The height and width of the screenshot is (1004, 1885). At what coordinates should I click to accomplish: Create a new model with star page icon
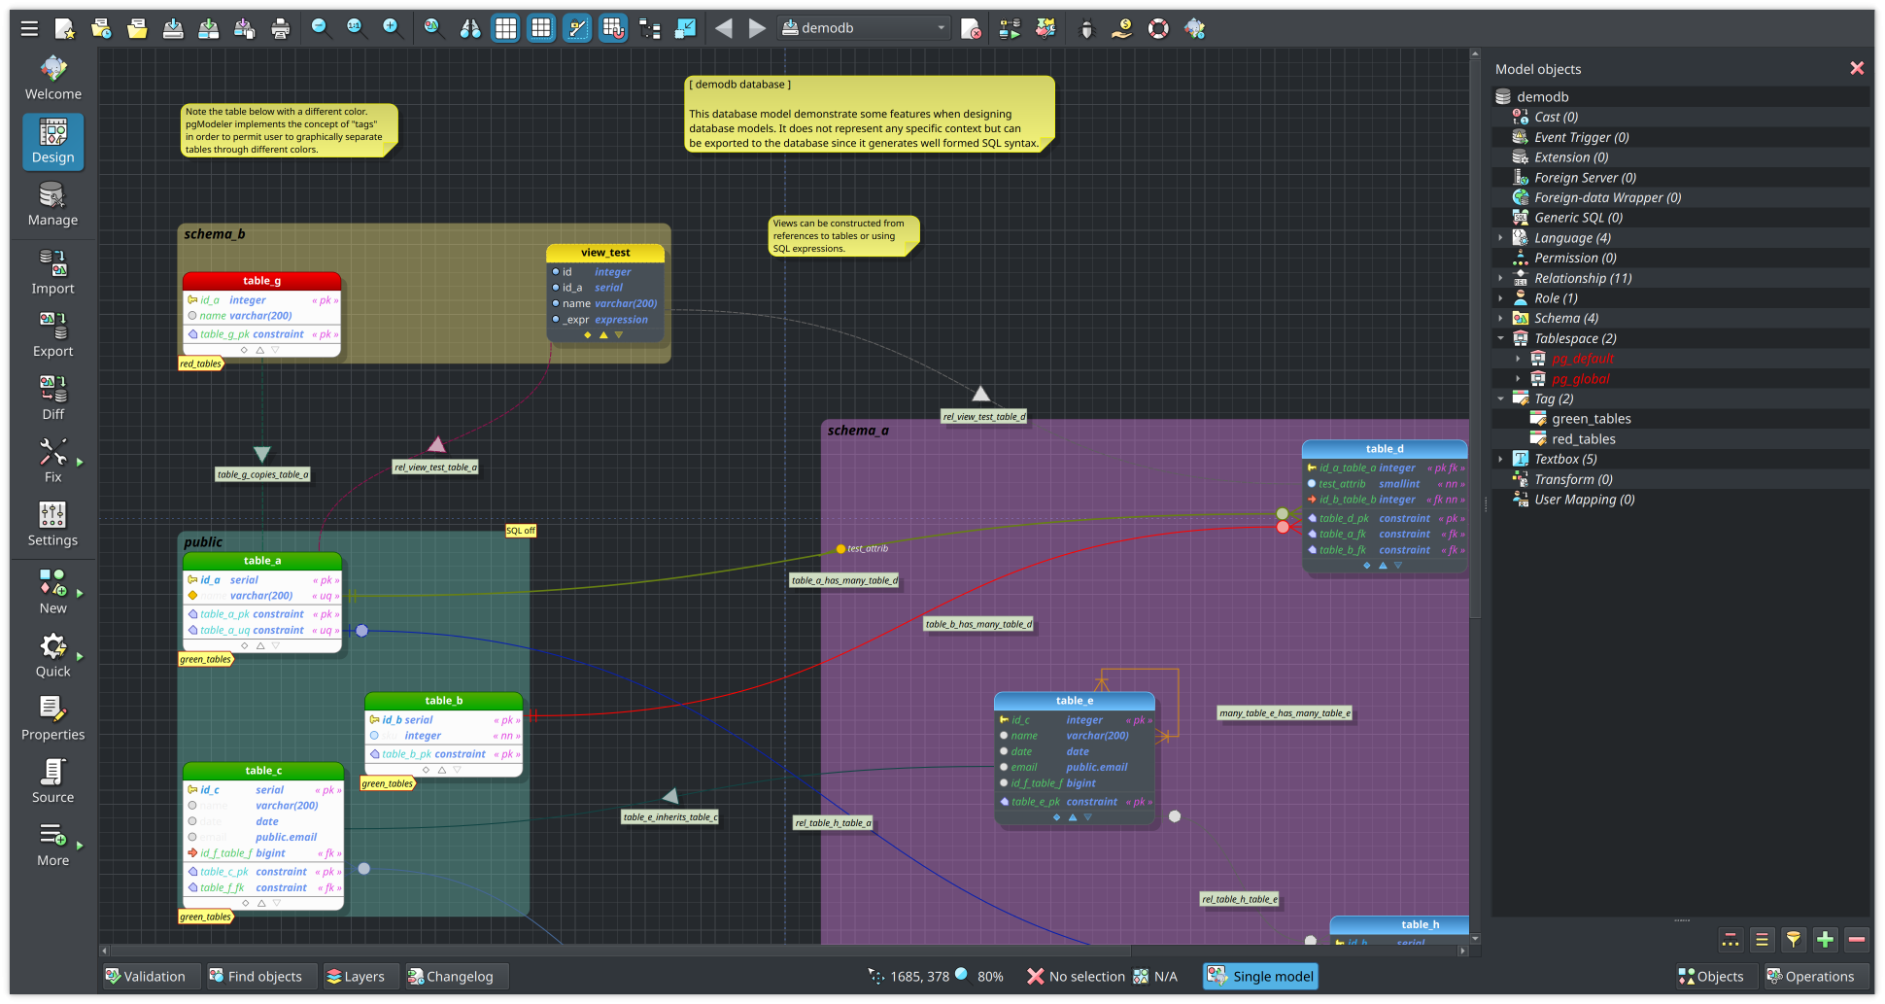65,28
